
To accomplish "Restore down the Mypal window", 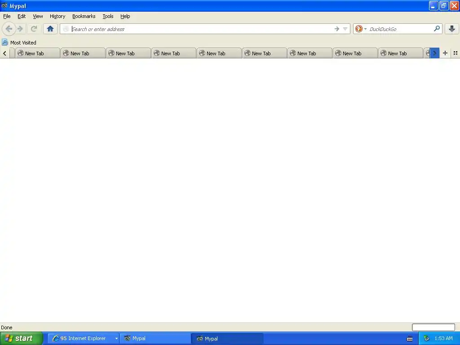I will [x=444, y=5].
